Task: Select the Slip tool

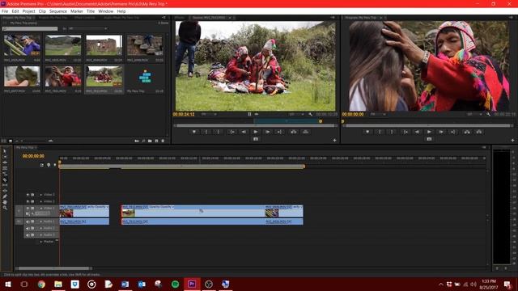Action: coord(5,185)
